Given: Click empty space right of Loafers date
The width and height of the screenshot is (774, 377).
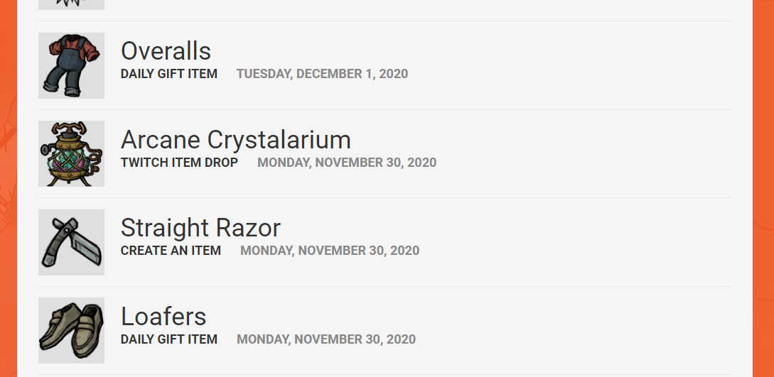Looking at the screenshot, I should pyautogui.click(x=569, y=339).
